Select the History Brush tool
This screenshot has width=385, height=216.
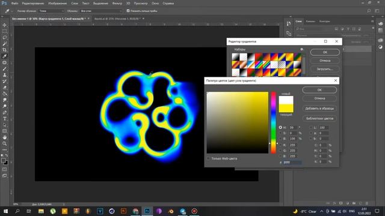click(4, 82)
